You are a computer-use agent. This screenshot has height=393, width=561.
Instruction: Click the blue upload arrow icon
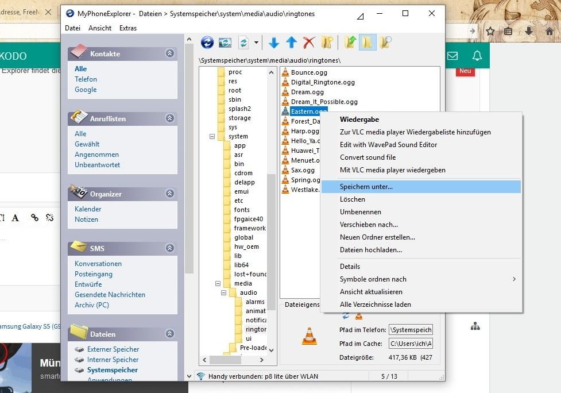click(292, 43)
